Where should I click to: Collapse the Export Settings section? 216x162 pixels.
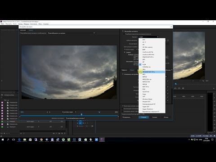(x=123, y=31)
